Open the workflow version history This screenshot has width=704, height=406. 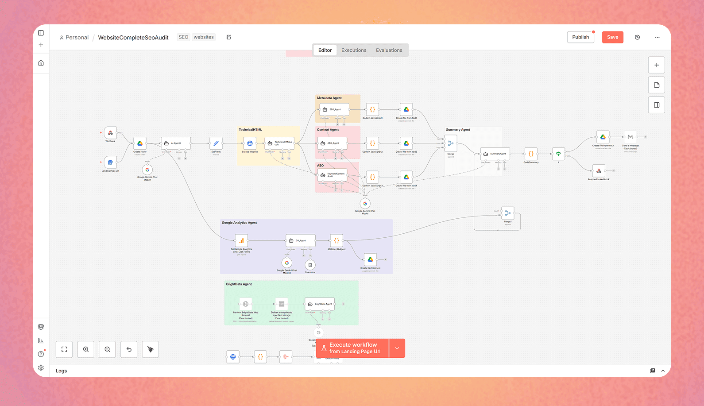(x=637, y=37)
